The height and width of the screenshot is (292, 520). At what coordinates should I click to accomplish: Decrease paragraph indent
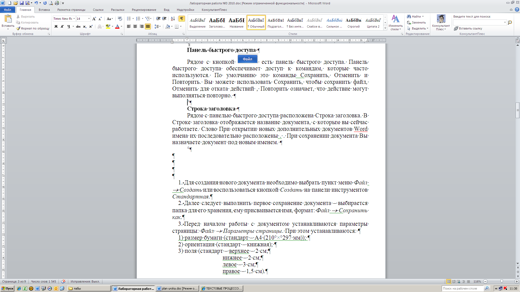tap(158, 19)
